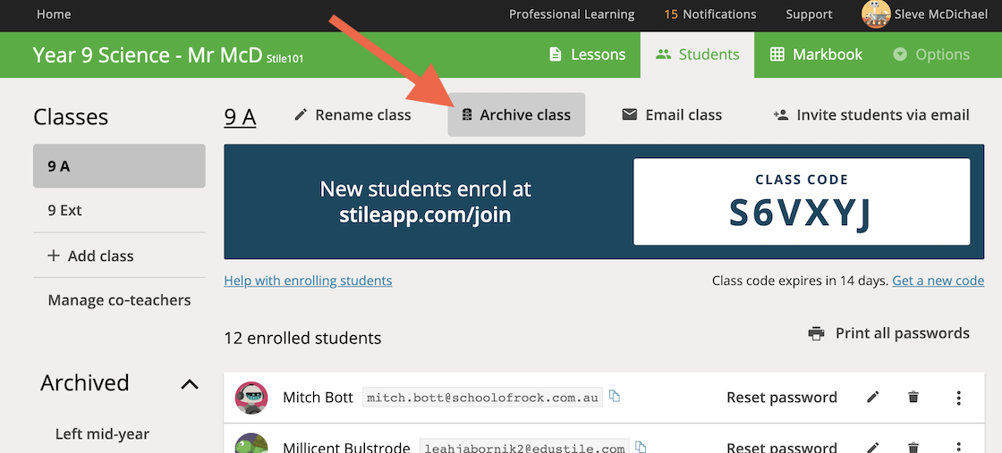
Task: Reset password for Mitch Bott
Action: click(x=782, y=398)
